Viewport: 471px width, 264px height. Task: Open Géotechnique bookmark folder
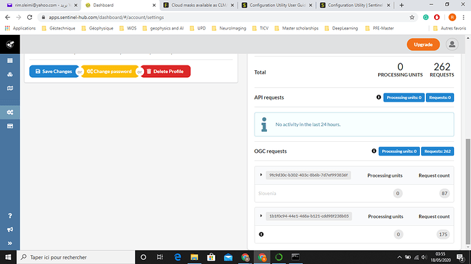point(59,28)
